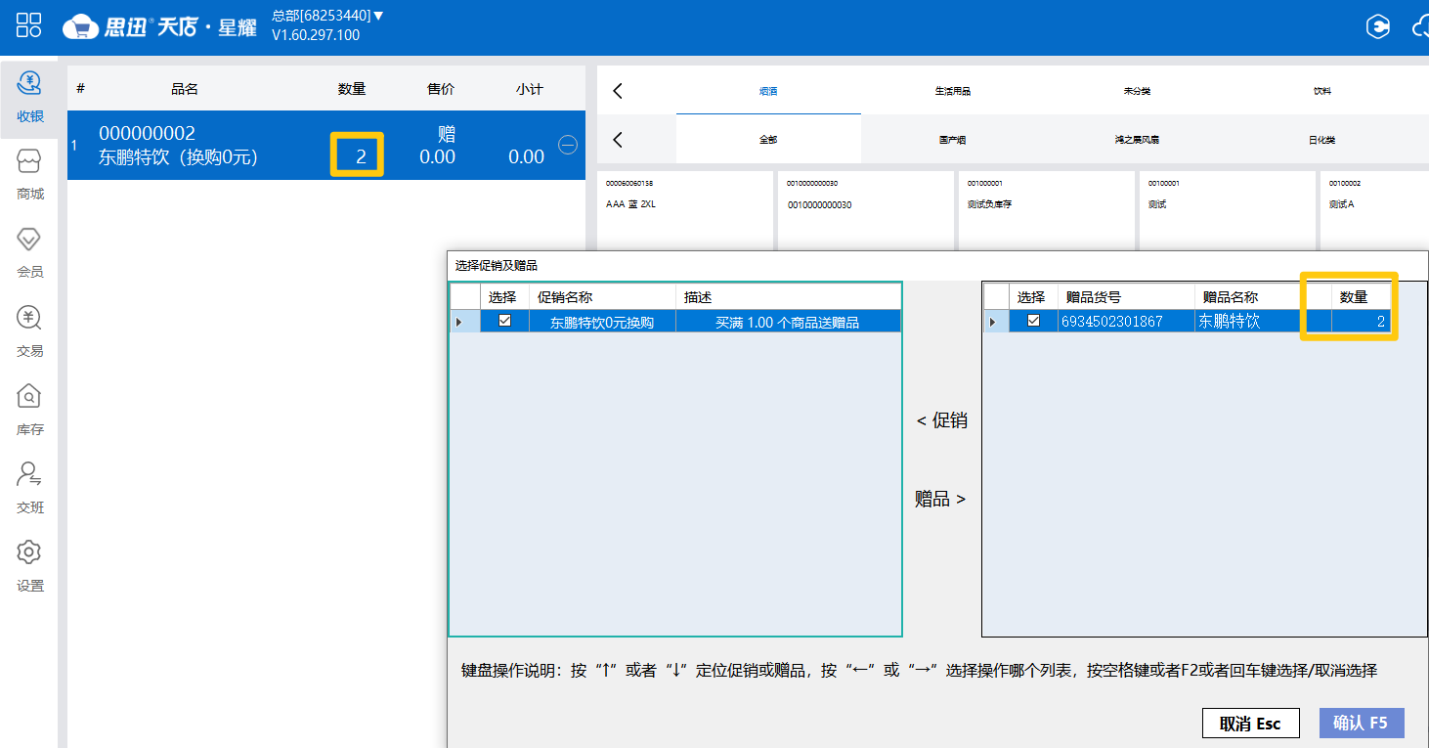Click the cloud icon in the header
Viewport: 1429px width, 748px height.
coord(1419,27)
